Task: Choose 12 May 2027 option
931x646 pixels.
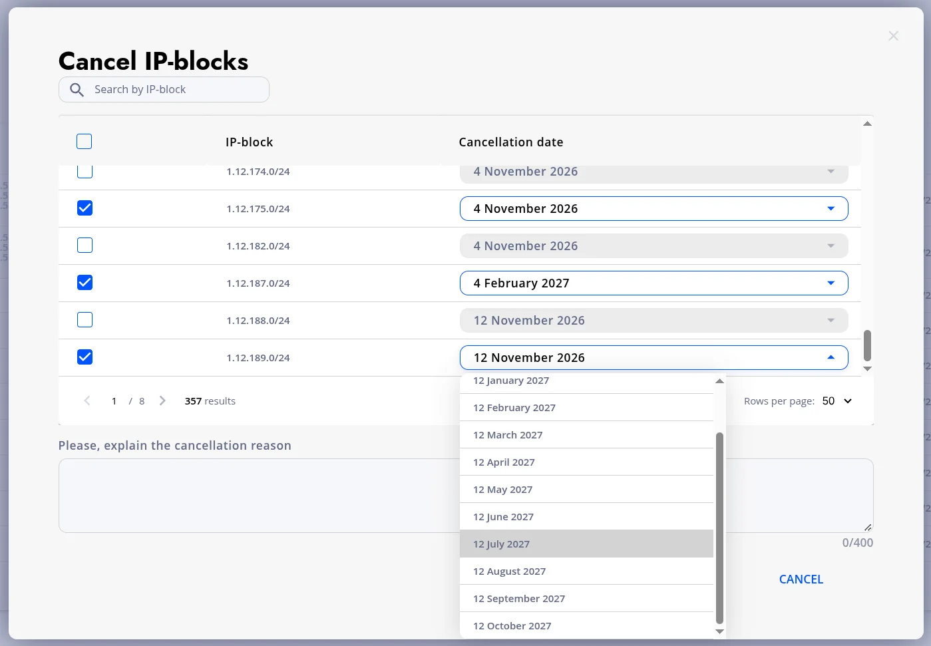Action: click(x=586, y=490)
